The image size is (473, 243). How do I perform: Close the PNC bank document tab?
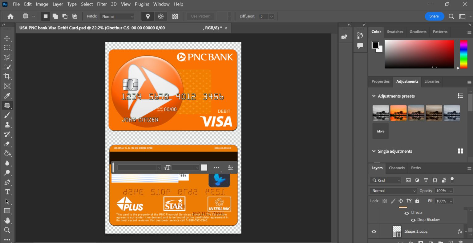click(226, 28)
